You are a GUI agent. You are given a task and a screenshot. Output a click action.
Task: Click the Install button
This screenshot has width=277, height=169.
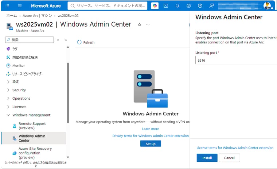point(207,158)
